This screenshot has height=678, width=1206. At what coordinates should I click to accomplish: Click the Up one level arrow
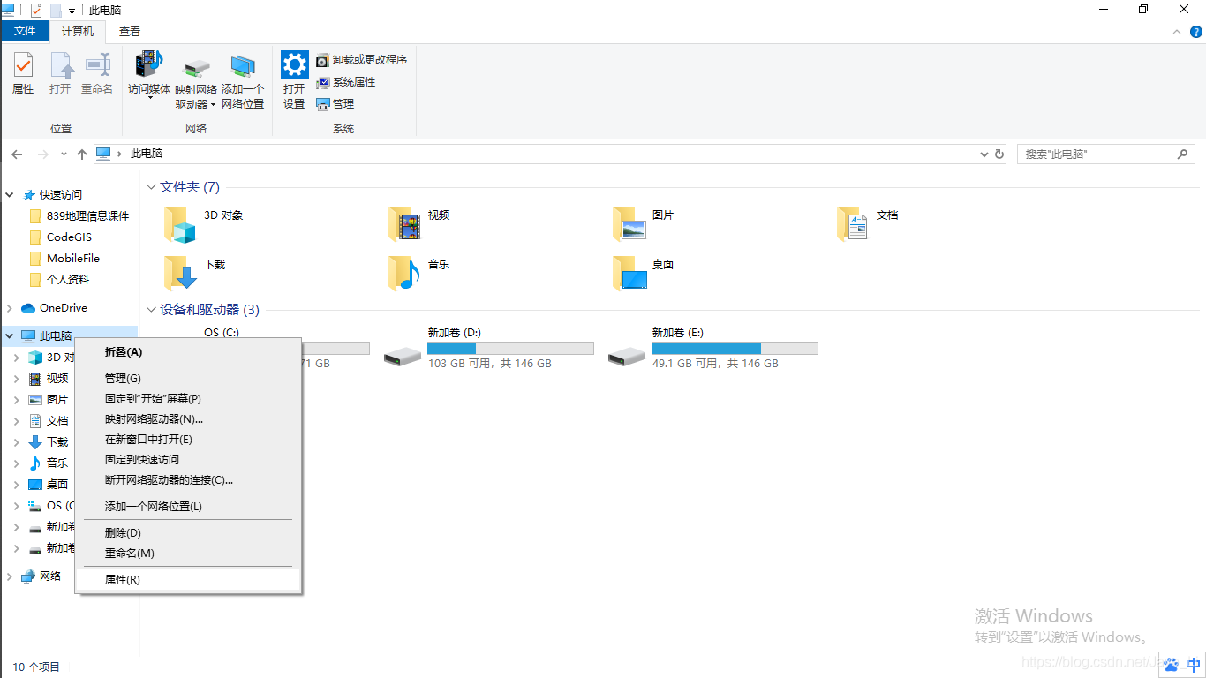tap(82, 154)
